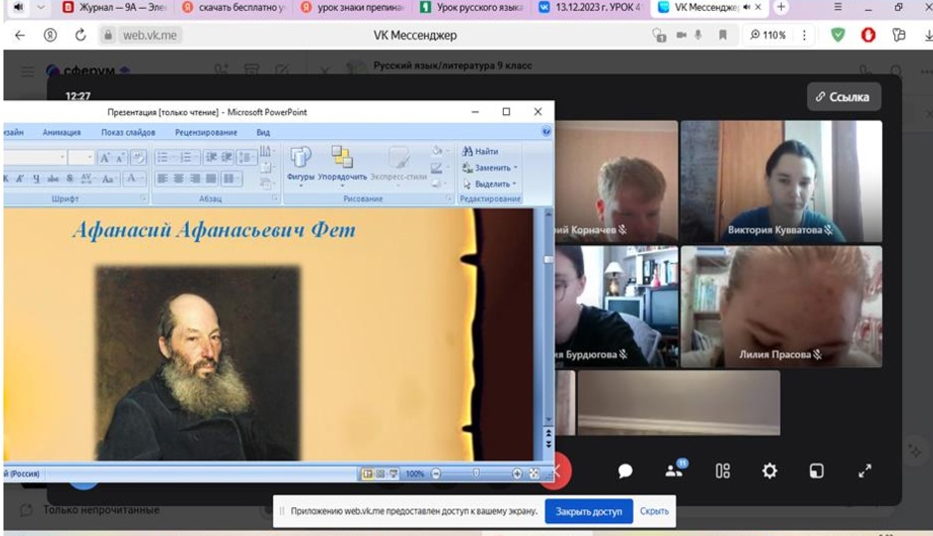Click PowerPoint help question mark icon
The image size is (933, 536).
[x=546, y=131]
